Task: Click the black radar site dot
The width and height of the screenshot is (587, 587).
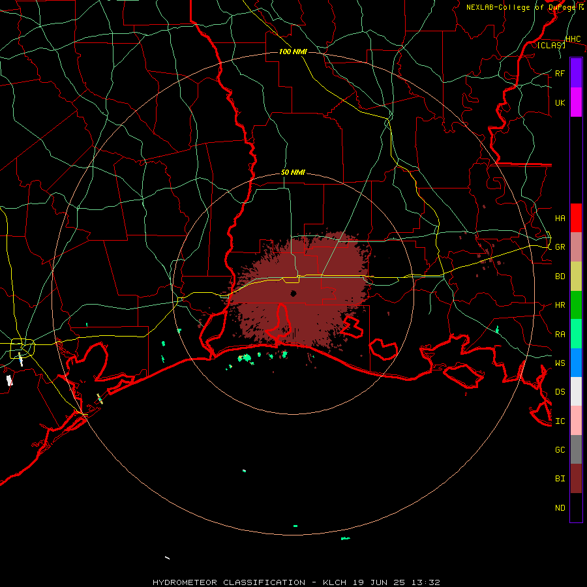Action: click(x=293, y=293)
